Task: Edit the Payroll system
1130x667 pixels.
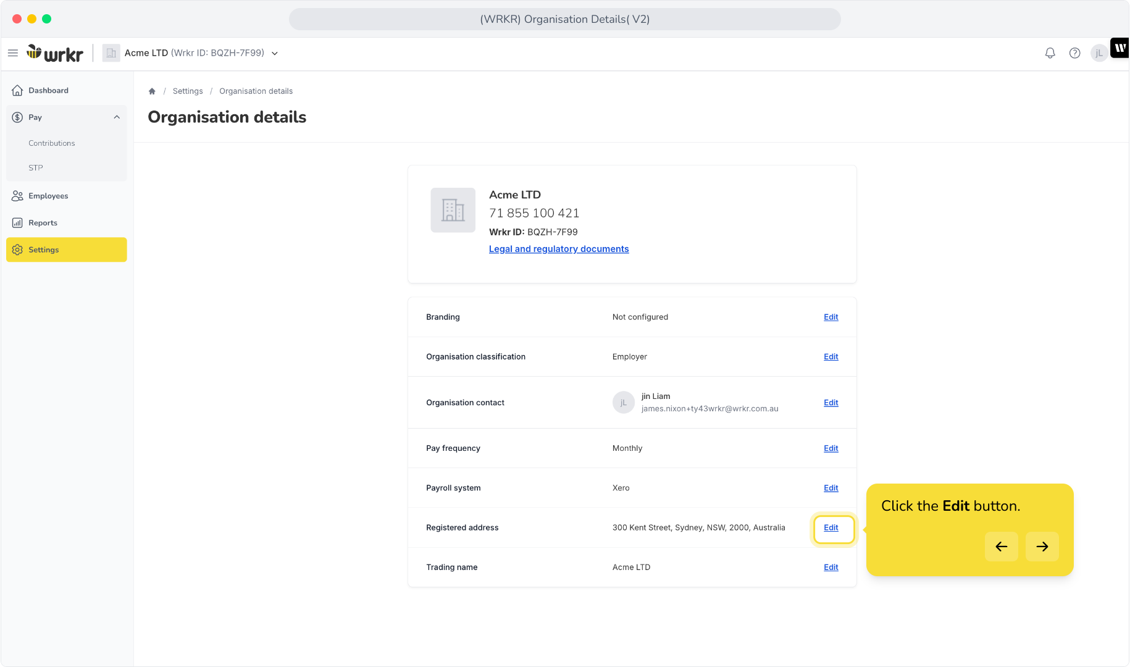Action: [x=831, y=488]
